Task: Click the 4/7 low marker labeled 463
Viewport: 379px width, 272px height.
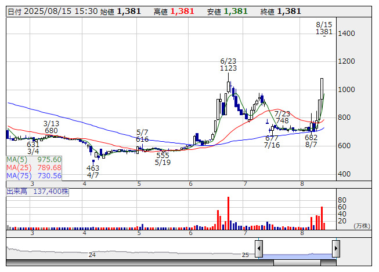Action: 93,171
